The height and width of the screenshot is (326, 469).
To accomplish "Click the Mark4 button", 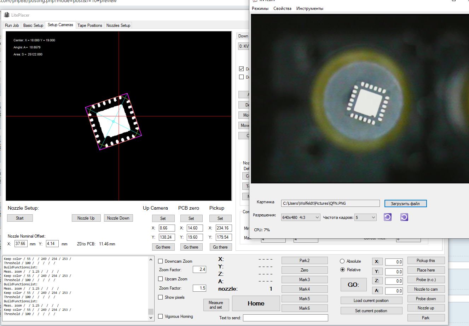I will point(305,289).
